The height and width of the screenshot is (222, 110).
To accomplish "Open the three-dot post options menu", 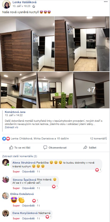I will (106, 2).
